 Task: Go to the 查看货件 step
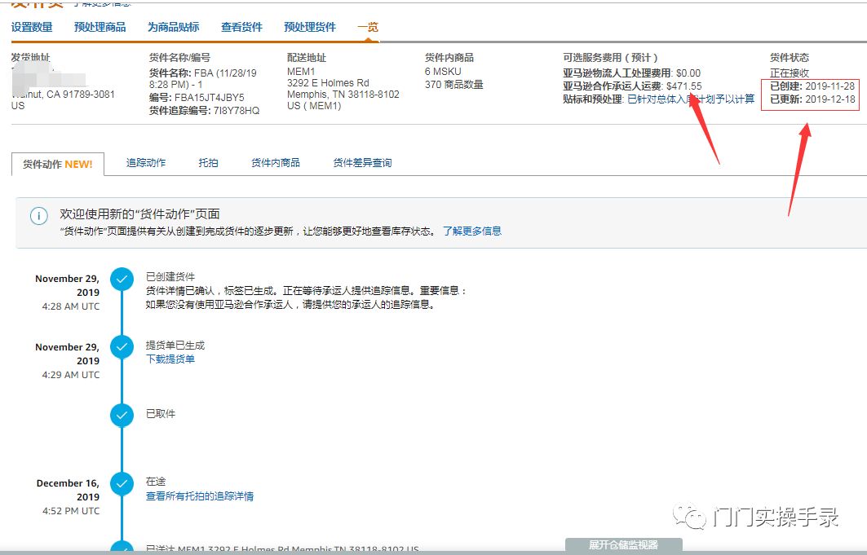[x=241, y=27]
